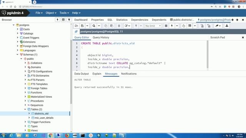
Task: Switch to the Properties tab
Action: click(97, 20)
